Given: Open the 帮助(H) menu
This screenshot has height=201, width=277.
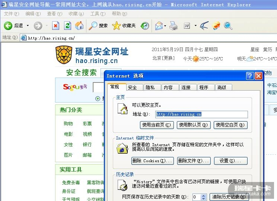Looking at the screenshot, I should pyautogui.click(x=120, y=14).
